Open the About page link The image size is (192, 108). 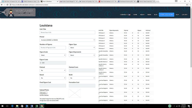[x=142, y=15]
